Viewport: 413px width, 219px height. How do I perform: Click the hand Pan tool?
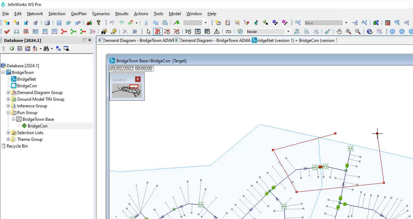pyautogui.click(x=339, y=32)
